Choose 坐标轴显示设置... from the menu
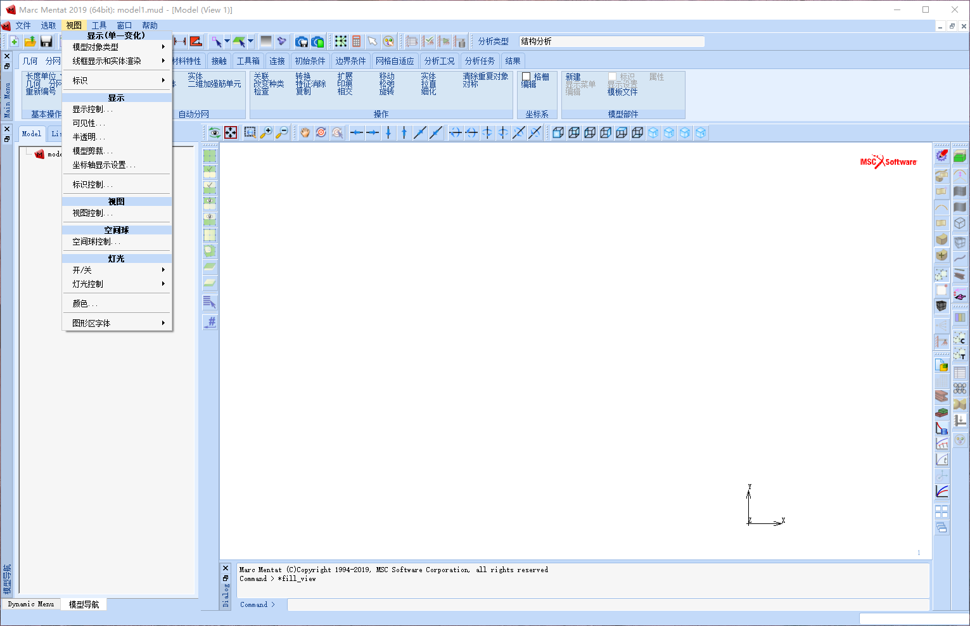Image resolution: width=970 pixels, height=626 pixels. tap(117, 165)
